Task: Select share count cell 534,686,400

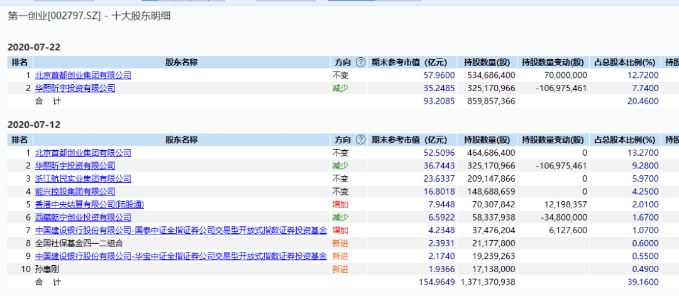Action: click(x=492, y=75)
